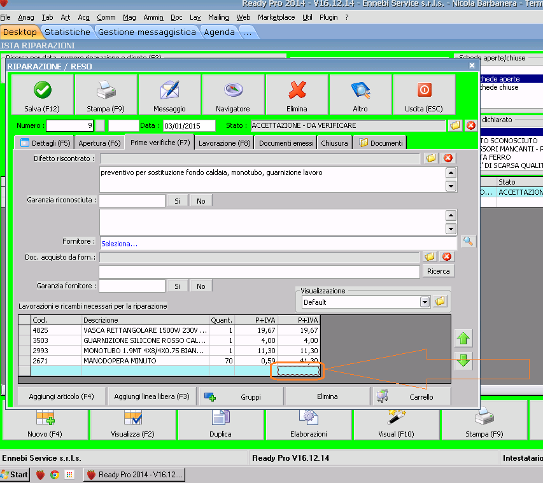This screenshot has width=543, height=483.
Task: Open the folder icon beside the Stato field
Action: point(455,125)
